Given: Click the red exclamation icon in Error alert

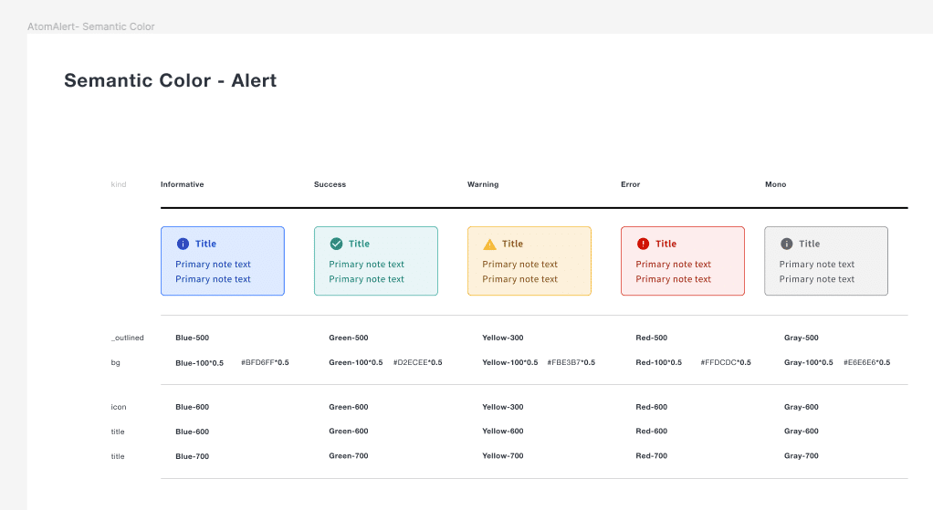Looking at the screenshot, I should point(644,244).
